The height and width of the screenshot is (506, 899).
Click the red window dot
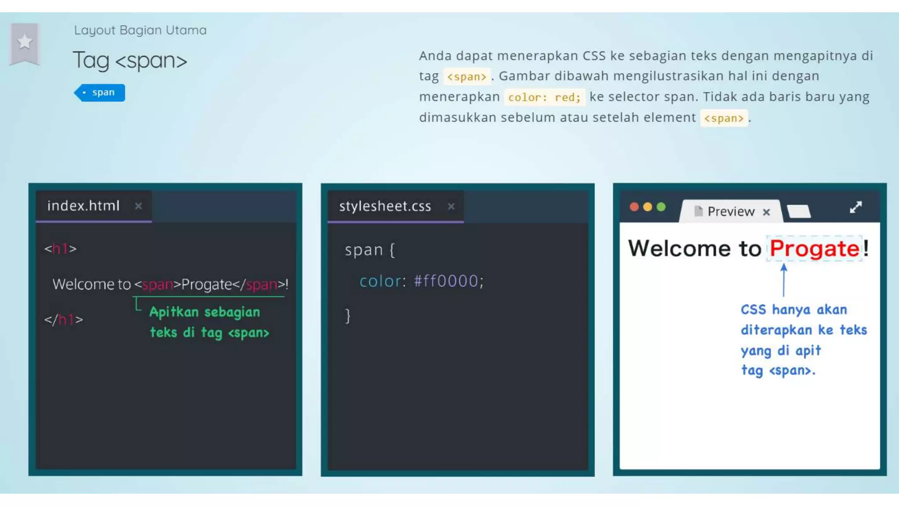click(x=634, y=207)
